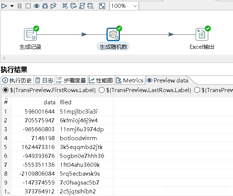The height and width of the screenshot is (196, 233).
Task: Select cell 5ogbn0e7hhh36
Action: 85,156
